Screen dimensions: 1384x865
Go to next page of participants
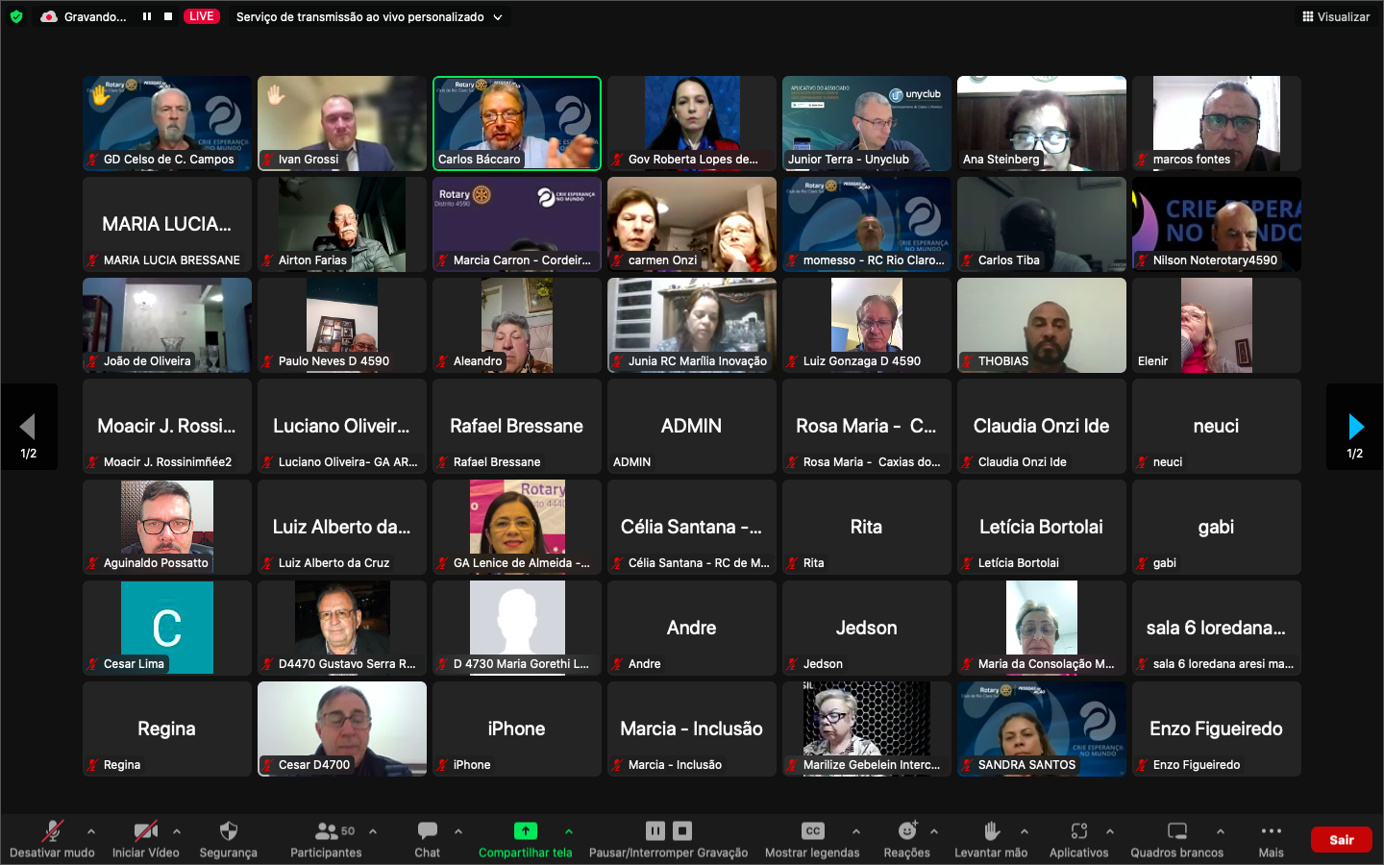click(1355, 427)
